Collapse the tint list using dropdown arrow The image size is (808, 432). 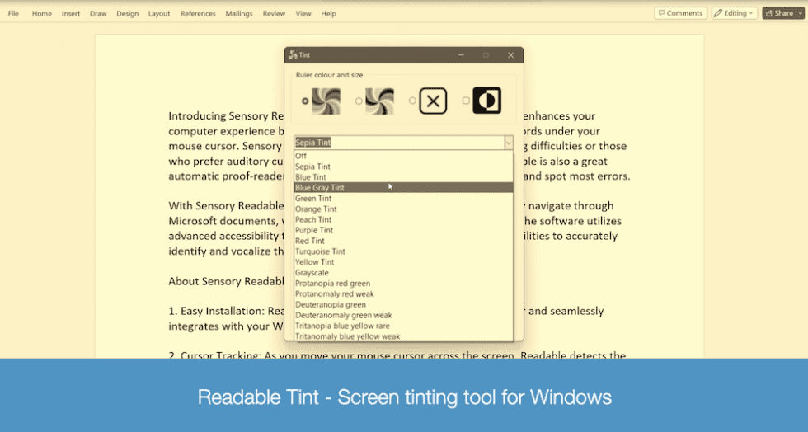tap(509, 143)
